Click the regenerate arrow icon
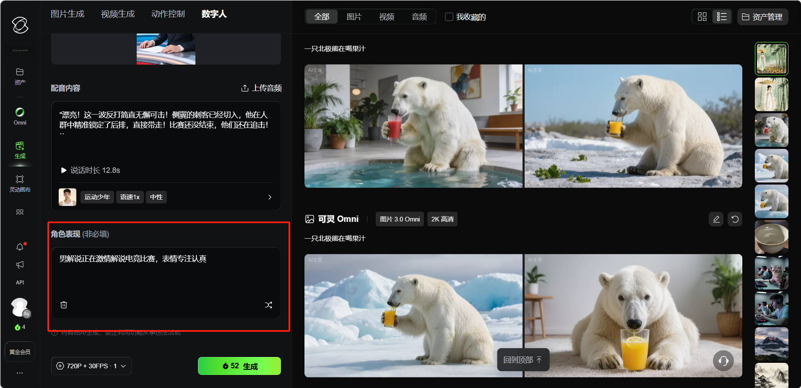This screenshot has width=801, height=388. (735, 219)
